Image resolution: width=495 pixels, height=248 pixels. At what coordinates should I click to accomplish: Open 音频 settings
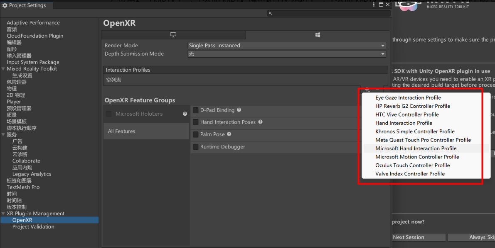click(12, 29)
